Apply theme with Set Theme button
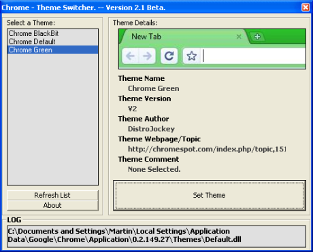 click(210, 196)
